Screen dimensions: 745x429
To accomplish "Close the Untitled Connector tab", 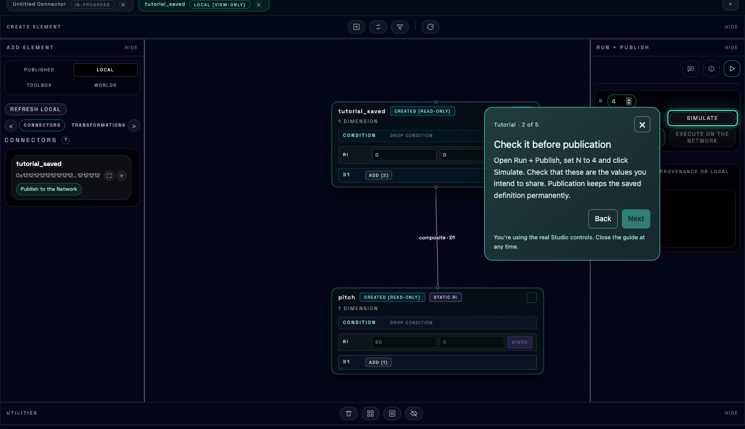I will click(123, 5).
